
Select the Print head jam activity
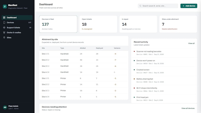click(x=164, y=99)
